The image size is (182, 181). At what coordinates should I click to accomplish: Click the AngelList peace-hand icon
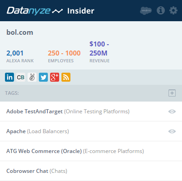click(x=32, y=77)
